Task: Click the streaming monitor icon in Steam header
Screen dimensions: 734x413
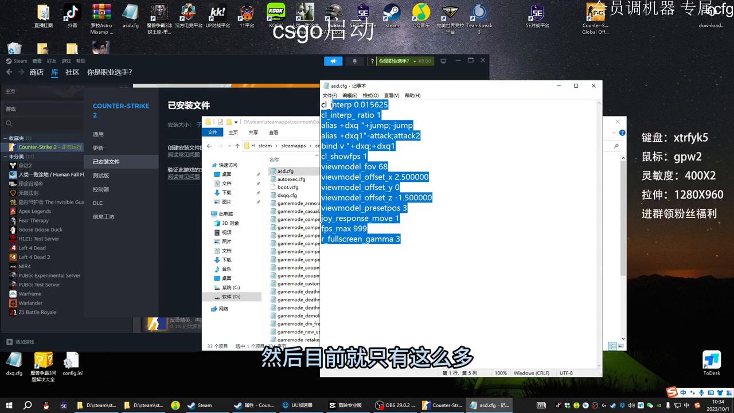Action: (x=443, y=60)
